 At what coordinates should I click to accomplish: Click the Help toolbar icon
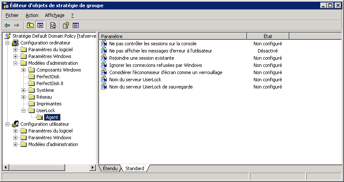point(66,25)
